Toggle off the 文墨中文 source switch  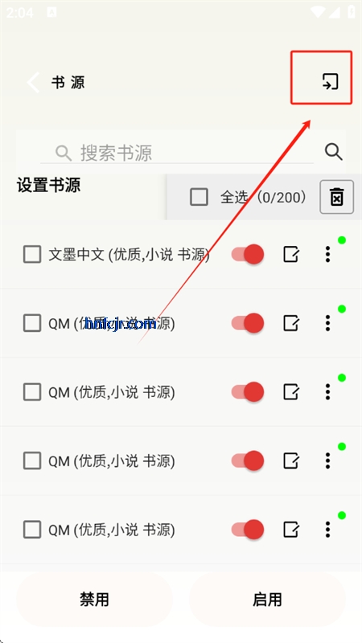248,254
